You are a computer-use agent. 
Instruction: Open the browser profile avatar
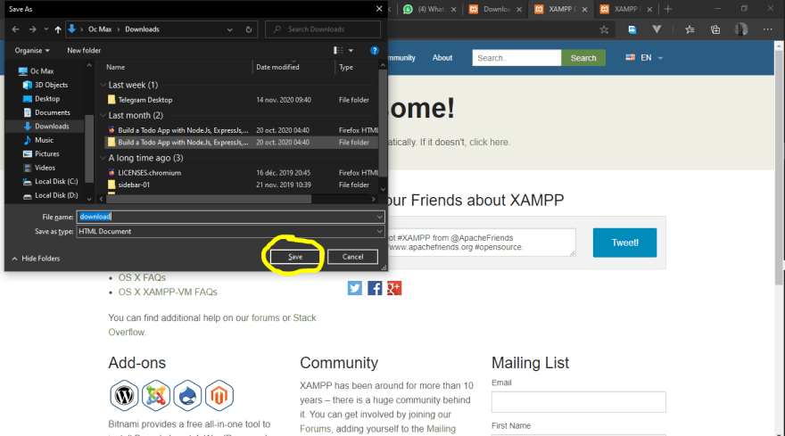pos(741,29)
